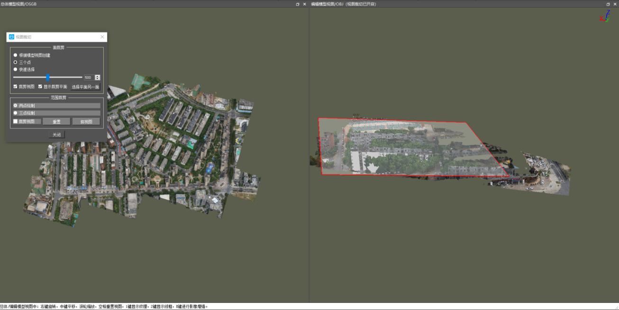The width and height of the screenshot is (619, 310).
Task: Click the status bar hint text at the bottom
Action: 104,307
